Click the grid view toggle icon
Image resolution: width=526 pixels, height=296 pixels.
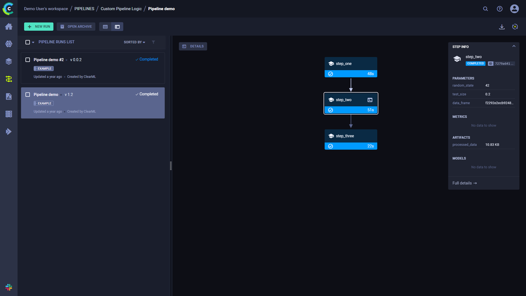(x=117, y=26)
